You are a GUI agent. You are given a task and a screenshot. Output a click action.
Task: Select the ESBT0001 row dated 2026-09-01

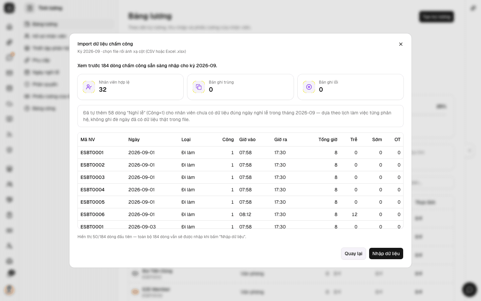(240, 153)
